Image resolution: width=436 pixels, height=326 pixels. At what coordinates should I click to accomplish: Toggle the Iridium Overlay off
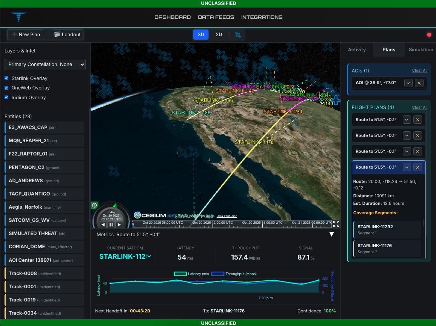tap(6, 97)
